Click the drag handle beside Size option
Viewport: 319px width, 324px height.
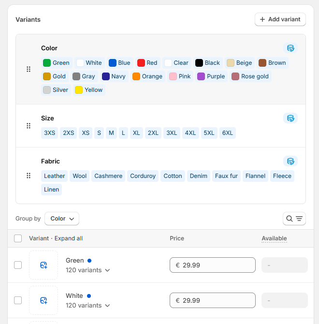coord(29,126)
